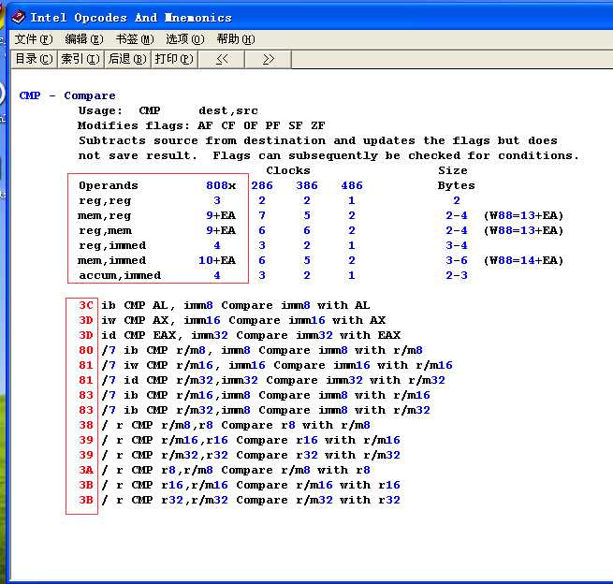613x584 pixels.
Task: Go to previous topic with << button
Action: (x=222, y=59)
